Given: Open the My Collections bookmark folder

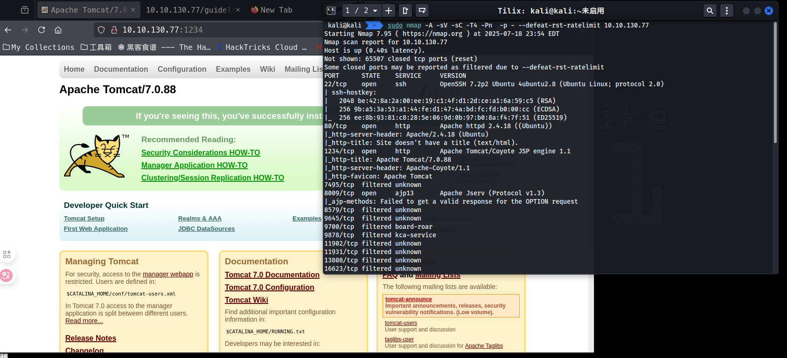Looking at the screenshot, I should click(x=39, y=47).
